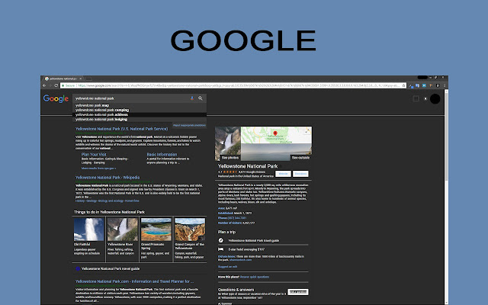
Task: Click the secure padlock icon
Action: pos(63,85)
